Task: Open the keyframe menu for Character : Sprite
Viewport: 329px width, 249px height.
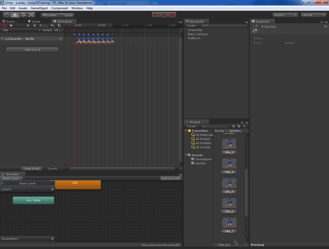Action: [61, 39]
